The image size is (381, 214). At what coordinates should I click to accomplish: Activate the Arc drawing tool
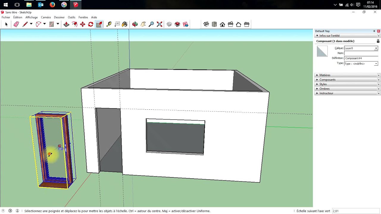tap(38, 24)
